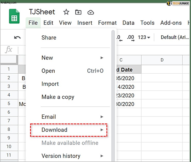Open the Google Sheets home icon
The image size is (191, 162).
(x=14, y=16)
